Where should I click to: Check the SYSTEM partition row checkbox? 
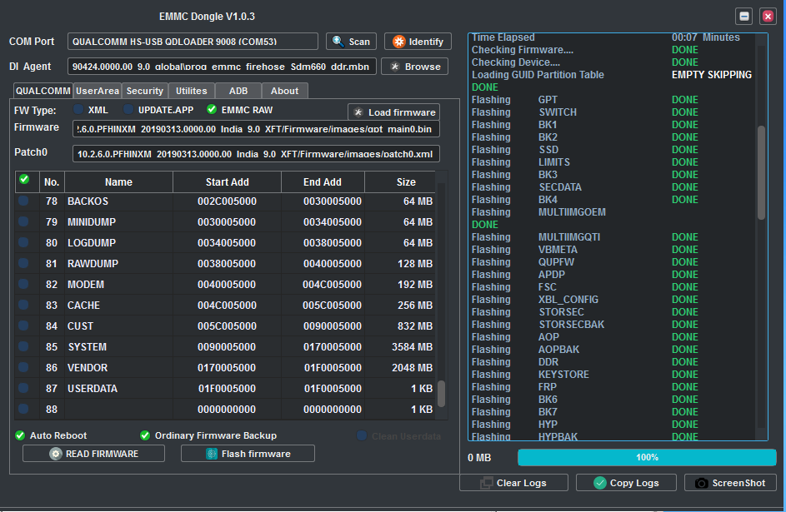tap(23, 346)
